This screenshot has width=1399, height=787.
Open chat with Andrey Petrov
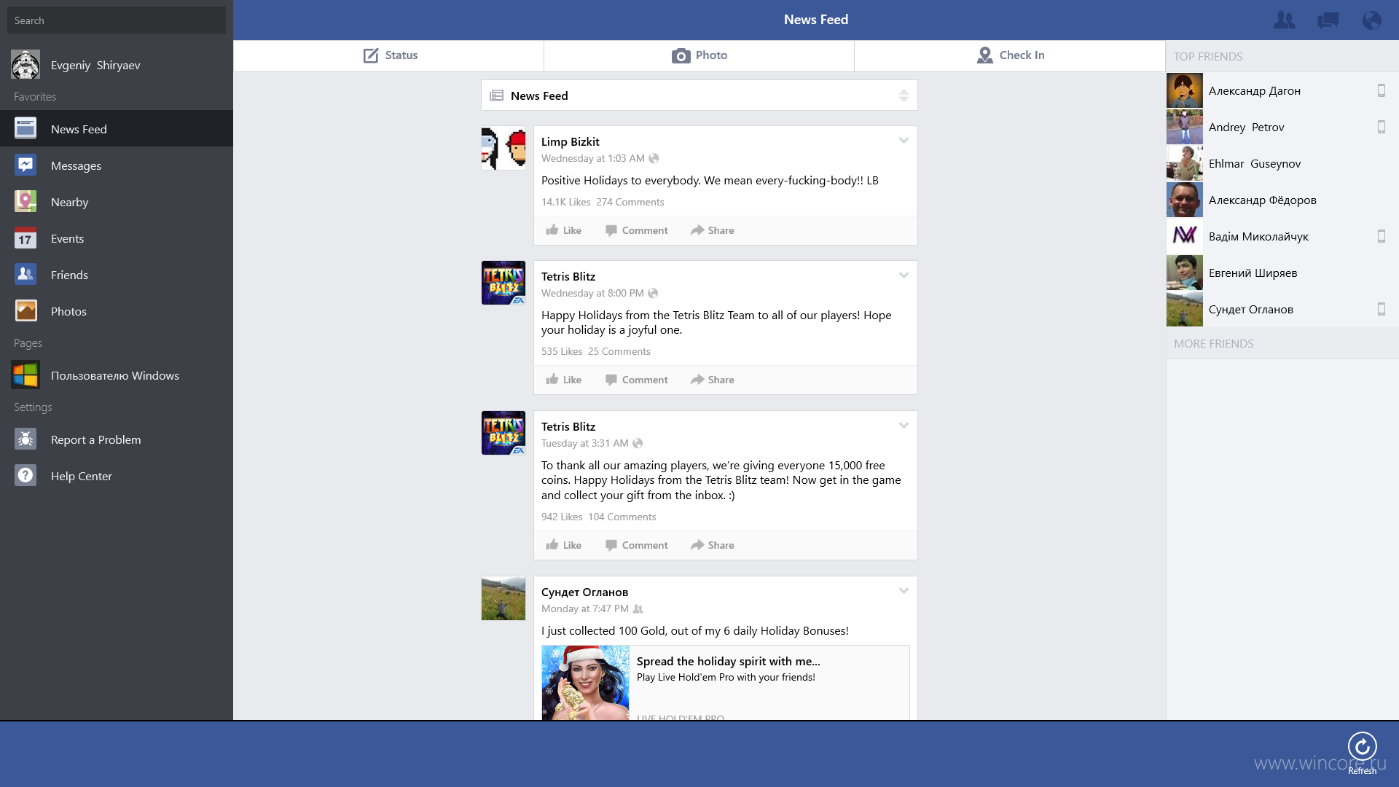click(1282, 127)
